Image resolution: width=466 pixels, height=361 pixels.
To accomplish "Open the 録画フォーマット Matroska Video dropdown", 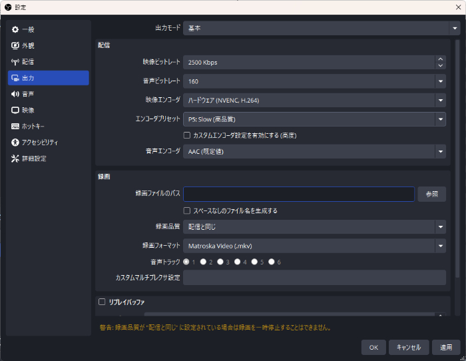I will pyautogui.click(x=440, y=246).
